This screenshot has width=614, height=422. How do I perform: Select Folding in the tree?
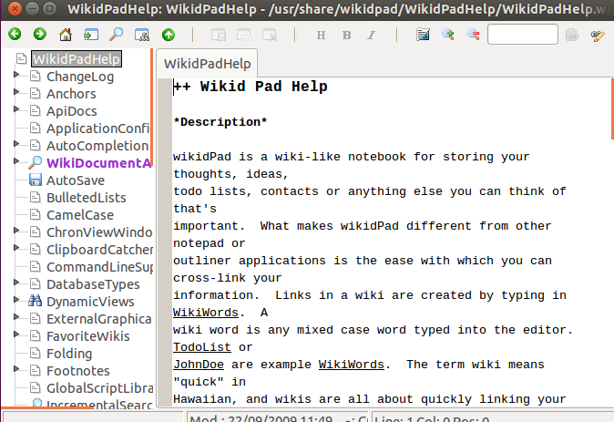coord(69,354)
